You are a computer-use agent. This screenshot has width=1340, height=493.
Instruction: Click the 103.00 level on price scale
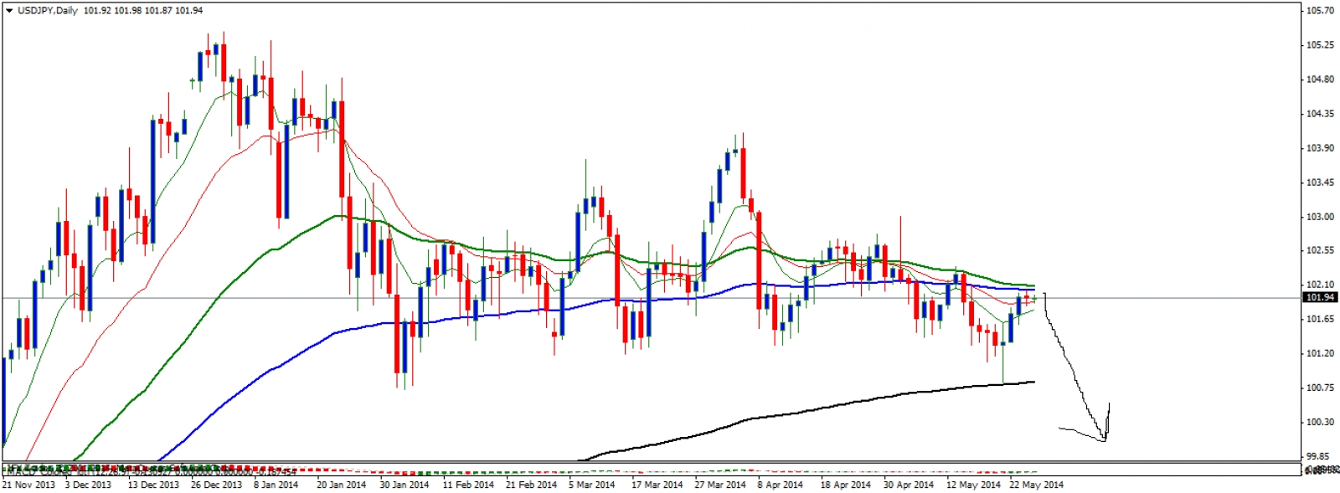1320,217
